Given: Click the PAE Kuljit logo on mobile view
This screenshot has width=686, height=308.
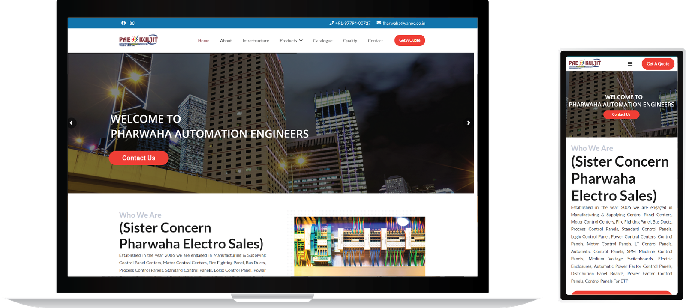Looking at the screenshot, I should [584, 64].
